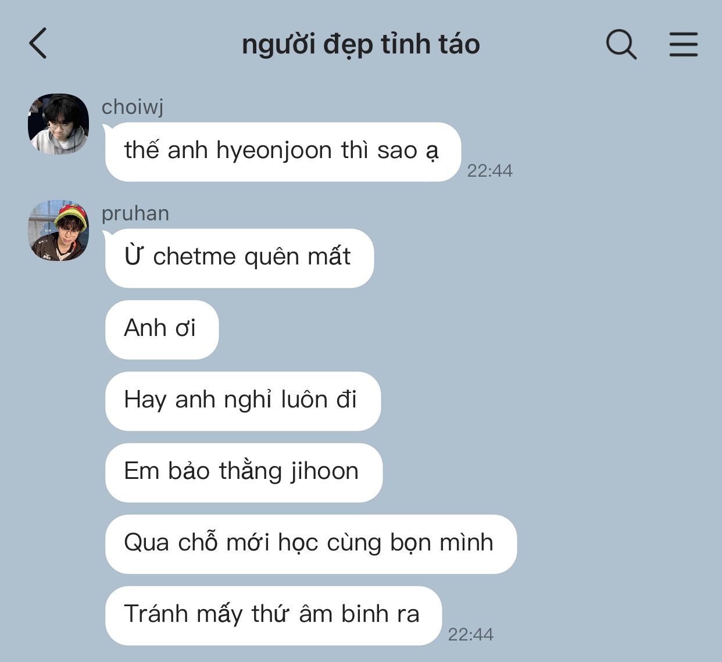The width and height of the screenshot is (722, 662).
Task: Select the choiwj username label
Action: (133, 107)
